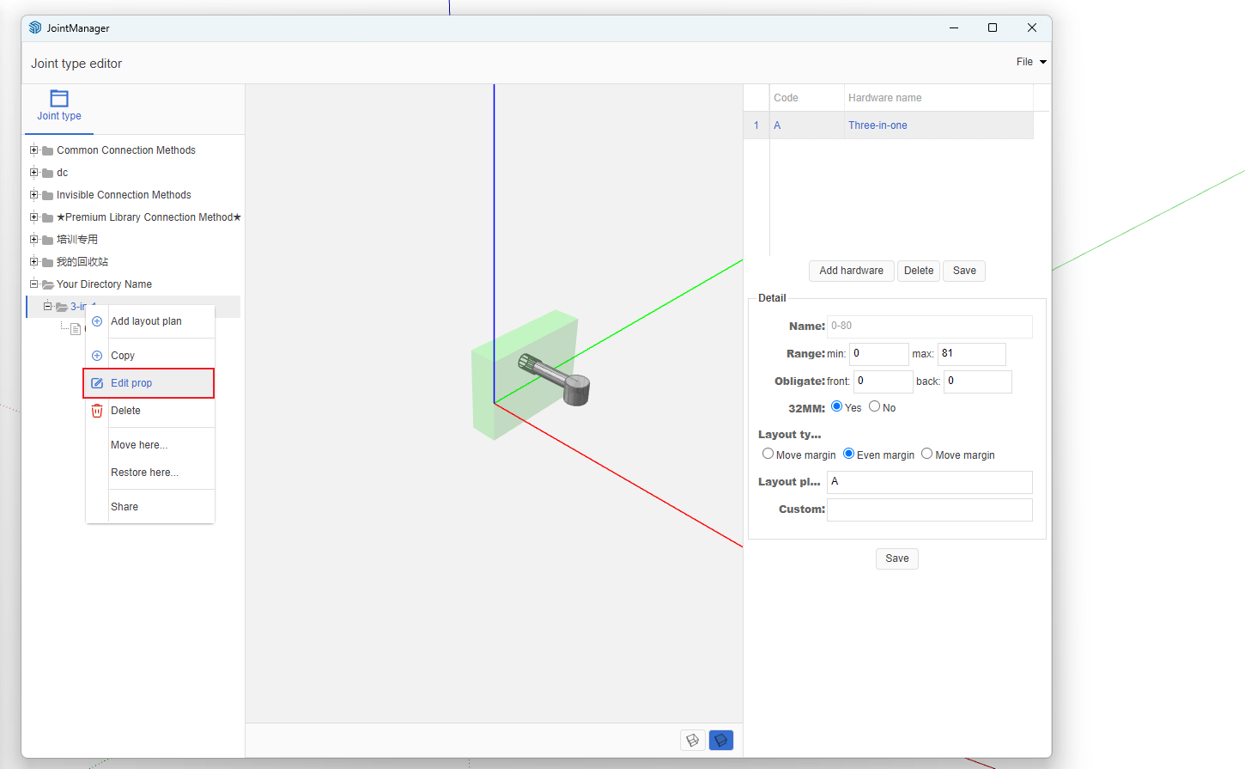Click the JointManager app logo in title bar
The image size is (1245, 769).
tap(35, 27)
